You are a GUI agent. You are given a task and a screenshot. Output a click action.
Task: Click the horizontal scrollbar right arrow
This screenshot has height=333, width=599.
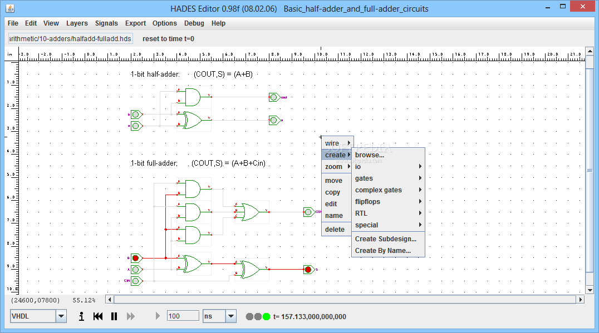tap(580, 300)
